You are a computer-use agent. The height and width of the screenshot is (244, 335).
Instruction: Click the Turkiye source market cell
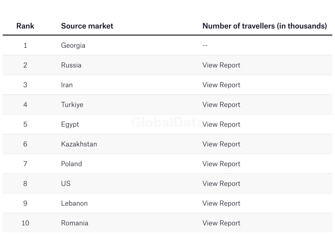point(72,104)
